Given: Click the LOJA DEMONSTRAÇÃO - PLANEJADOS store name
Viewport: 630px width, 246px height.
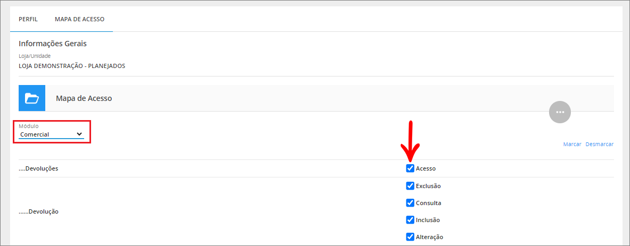Looking at the screenshot, I should tap(72, 66).
